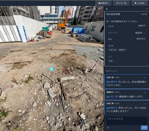Screen dimensions: 149x131
Task: Click the コメントを入力 comment field
Action: [x=127, y=121]
